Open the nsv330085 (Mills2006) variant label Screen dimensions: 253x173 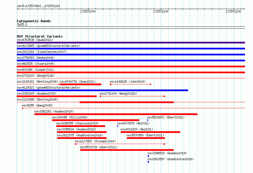click(x=70, y=117)
